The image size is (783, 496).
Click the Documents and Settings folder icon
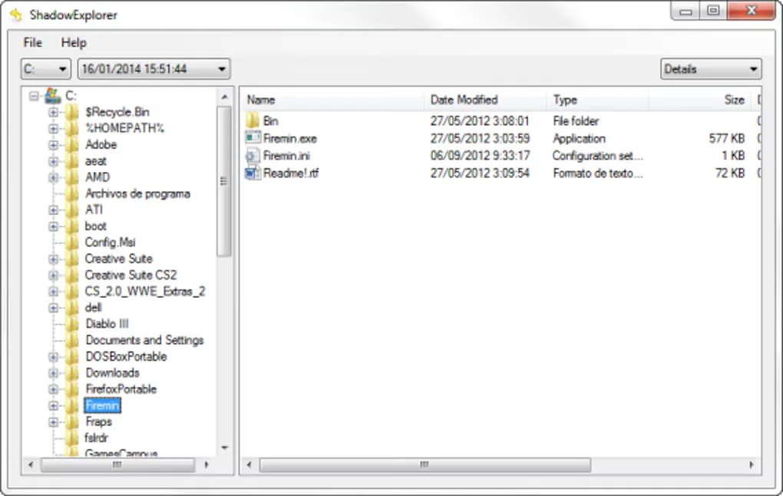pos(72,340)
